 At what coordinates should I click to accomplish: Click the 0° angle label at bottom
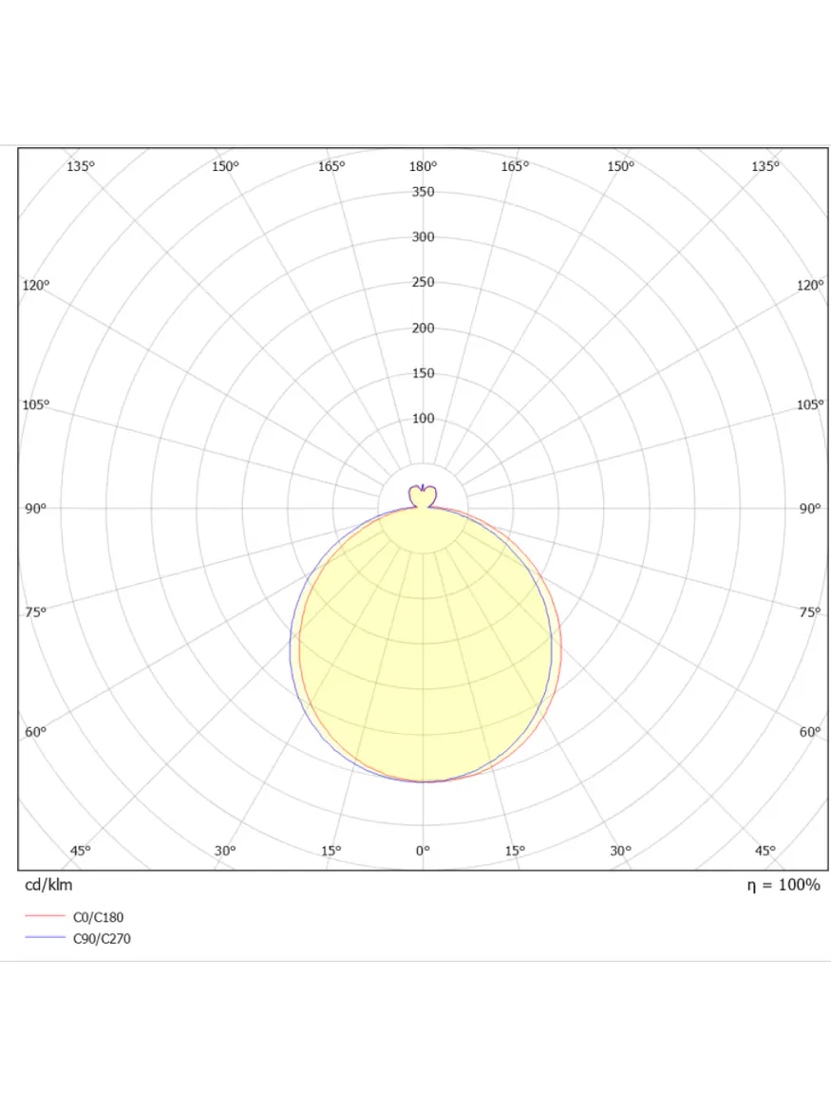tap(423, 851)
